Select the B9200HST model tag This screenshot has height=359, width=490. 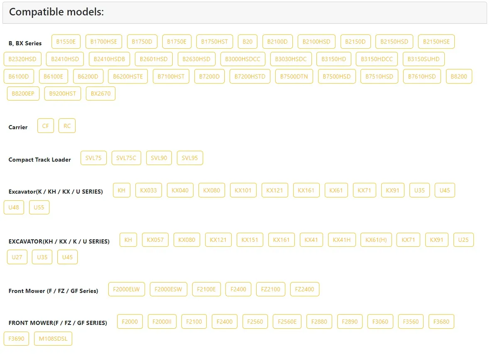pyautogui.click(x=63, y=93)
